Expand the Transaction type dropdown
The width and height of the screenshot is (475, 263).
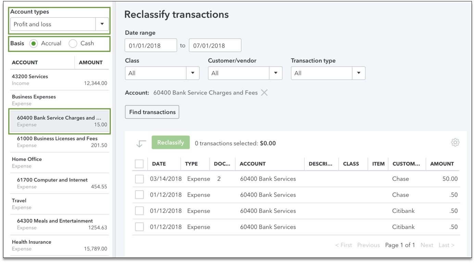tap(328, 73)
